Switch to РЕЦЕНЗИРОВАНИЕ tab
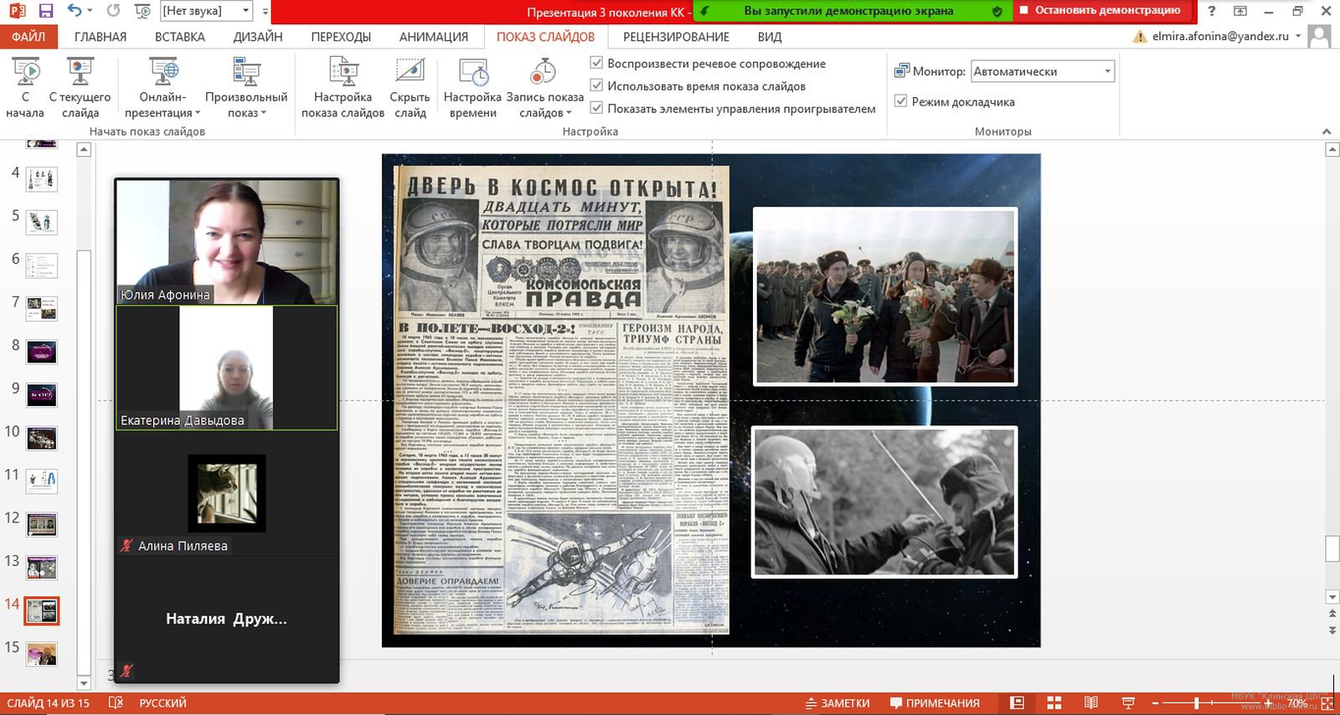Viewport: 1340px width, 715px height. pyautogui.click(x=676, y=37)
